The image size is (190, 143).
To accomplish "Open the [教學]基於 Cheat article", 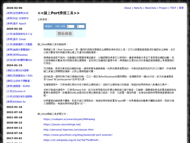I will pos(16,39).
